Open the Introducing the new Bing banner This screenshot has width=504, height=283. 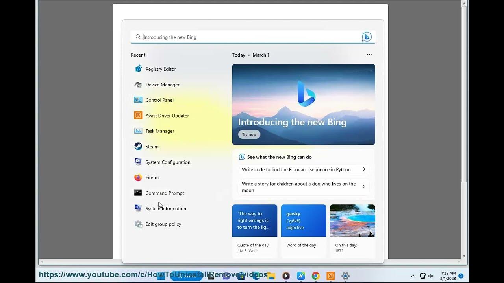304,105
